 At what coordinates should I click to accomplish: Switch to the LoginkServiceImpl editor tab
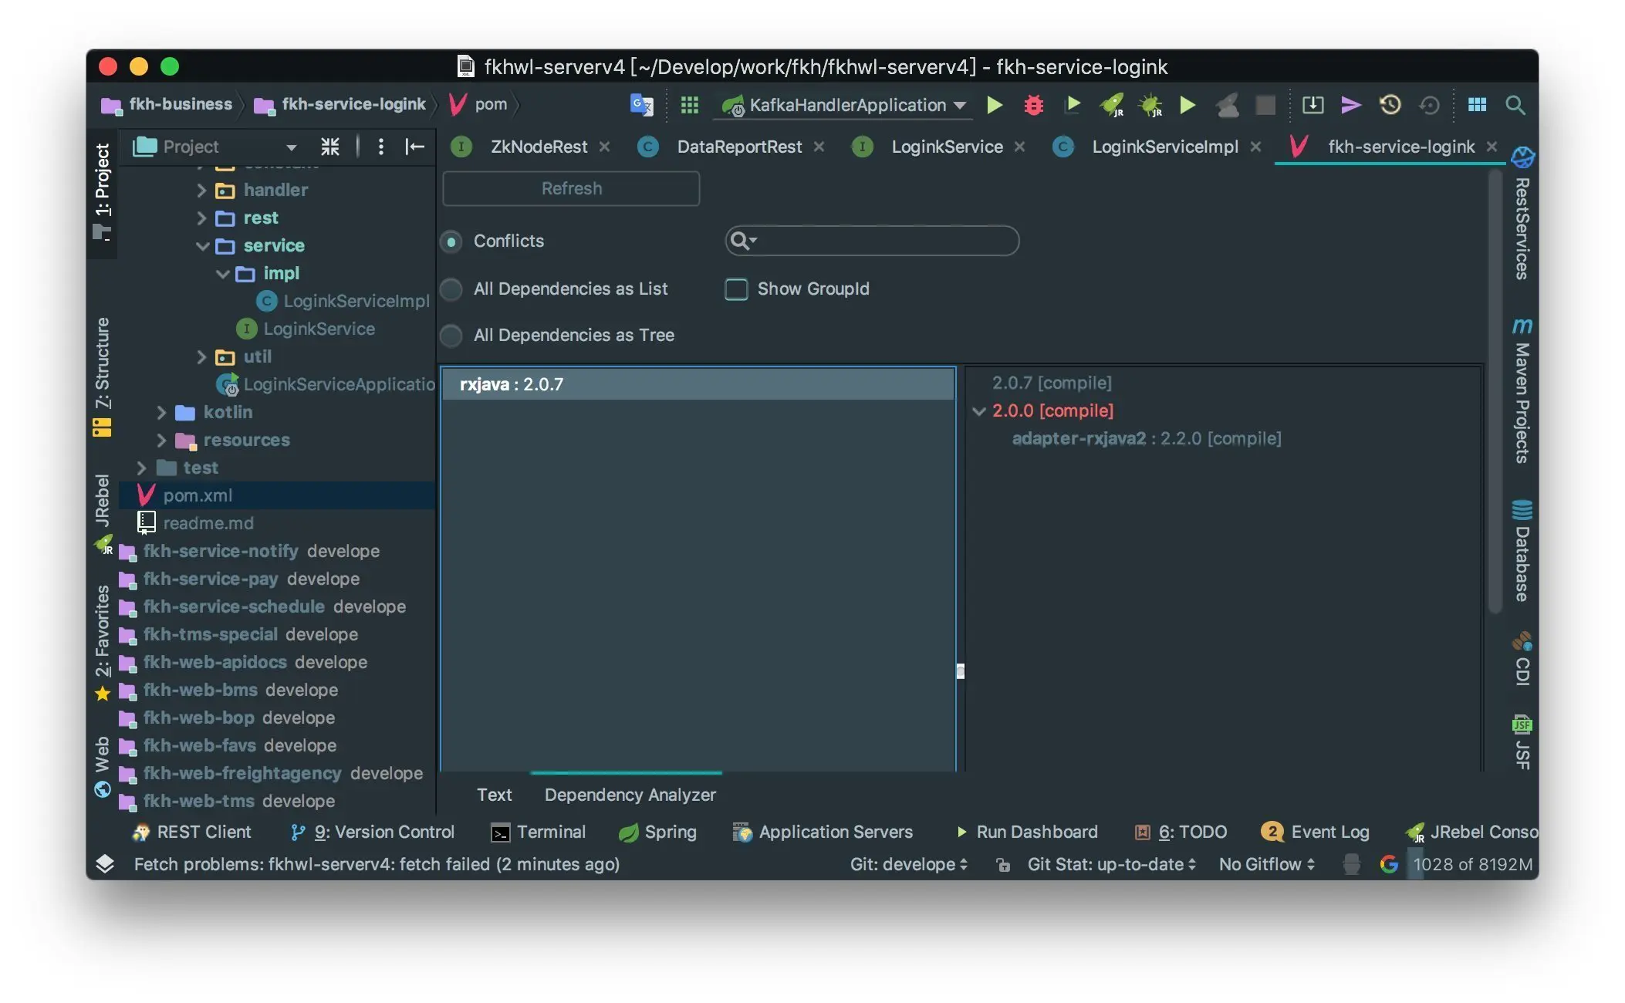1164,147
